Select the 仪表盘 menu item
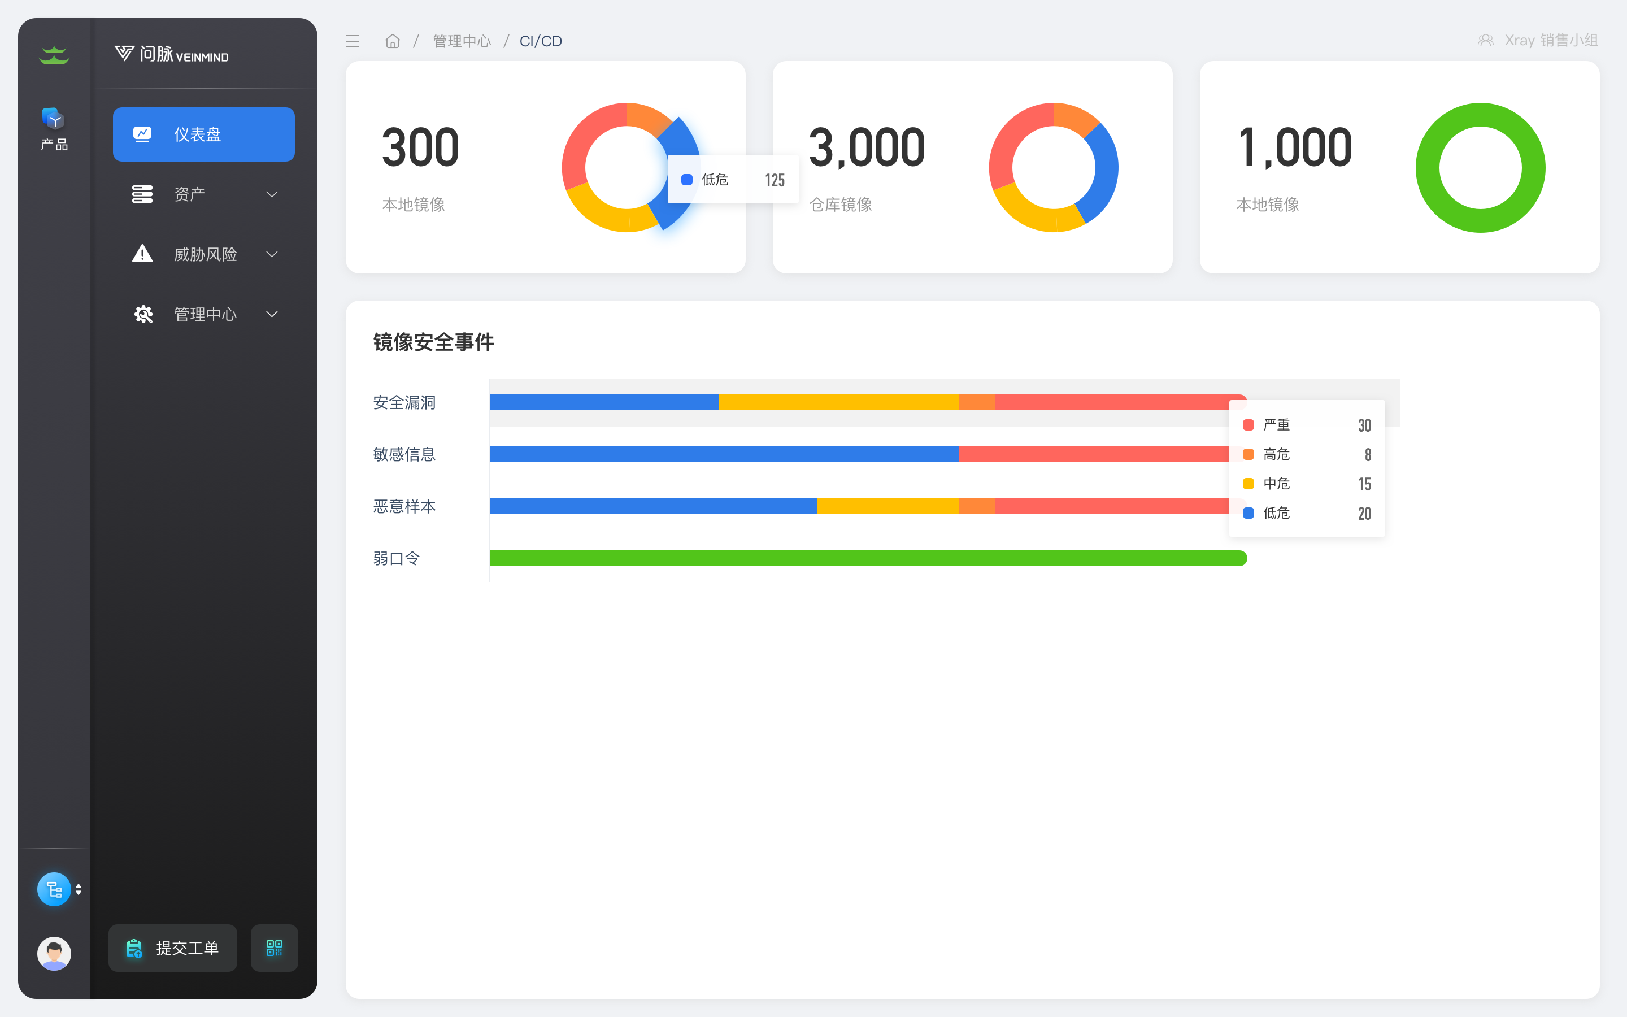 coord(204,134)
